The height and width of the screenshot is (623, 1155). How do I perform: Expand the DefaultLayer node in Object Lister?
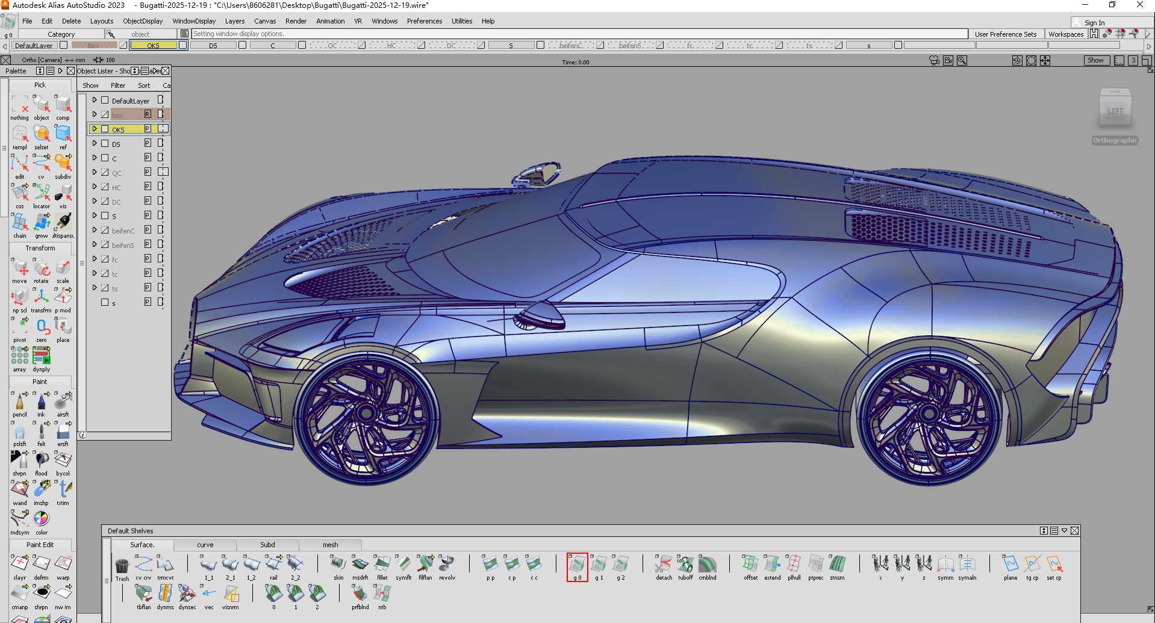[95, 100]
